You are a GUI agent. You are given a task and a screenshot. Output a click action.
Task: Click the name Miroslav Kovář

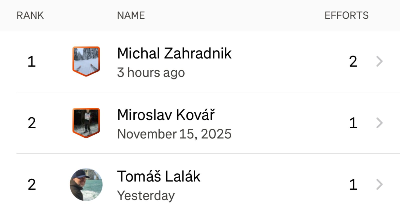point(166,115)
